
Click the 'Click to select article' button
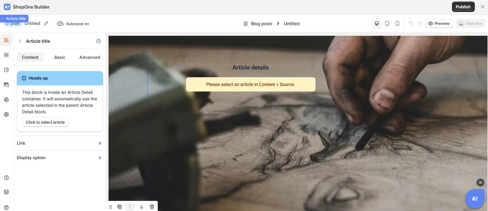click(x=45, y=122)
